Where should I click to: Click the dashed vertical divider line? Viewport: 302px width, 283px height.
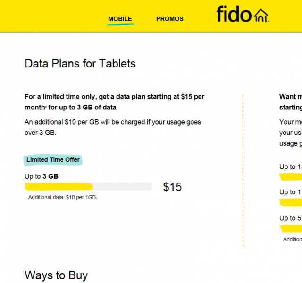tap(243, 170)
